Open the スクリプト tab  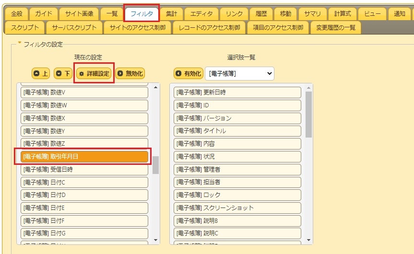point(24,28)
